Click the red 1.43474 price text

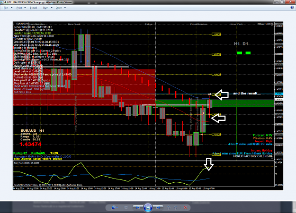point(30,144)
